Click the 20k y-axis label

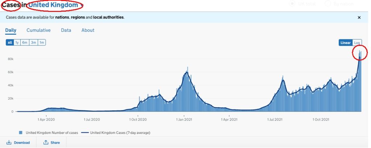click(x=11, y=99)
